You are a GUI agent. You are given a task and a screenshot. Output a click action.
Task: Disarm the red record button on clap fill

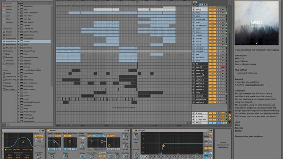pyautogui.click(x=223, y=67)
